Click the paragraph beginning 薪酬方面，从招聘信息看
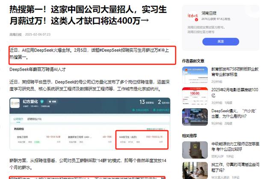This screenshot has width=272, height=179. click(x=88, y=164)
